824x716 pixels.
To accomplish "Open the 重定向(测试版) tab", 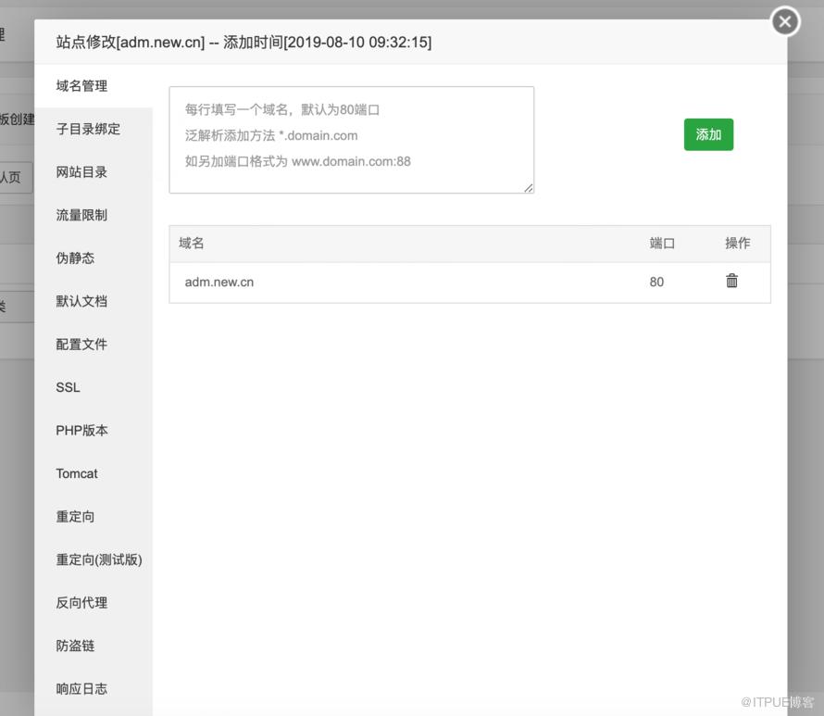I will click(x=93, y=560).
